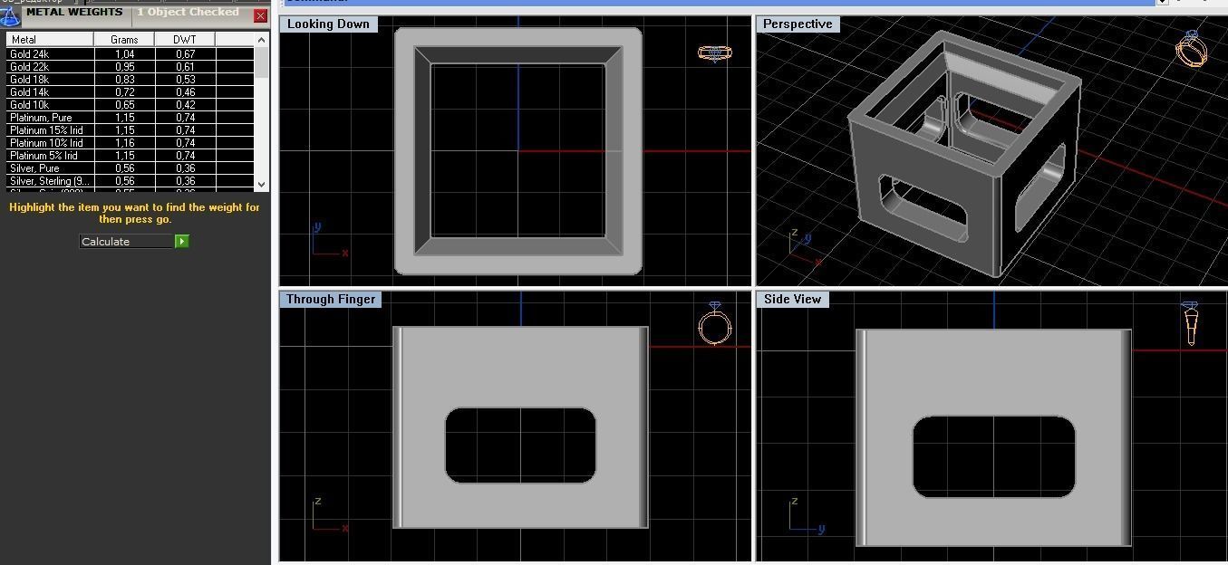Click the metal weights list scrollbar thumb
Screen dimensions: 1228x565
[262, 62]
